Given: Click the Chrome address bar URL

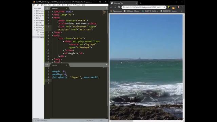Looking at the screenshot, I should 146,7.
